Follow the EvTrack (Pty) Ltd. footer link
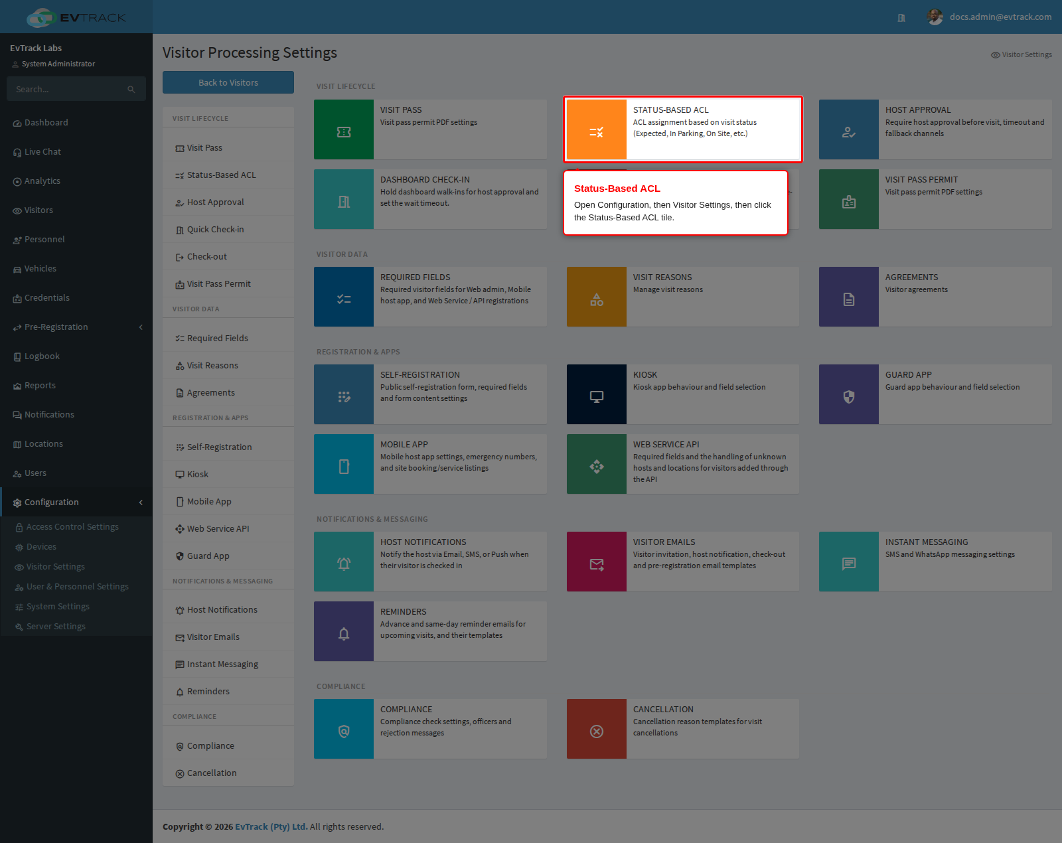This screenshot has height=843, width=1062. [271, 826]
